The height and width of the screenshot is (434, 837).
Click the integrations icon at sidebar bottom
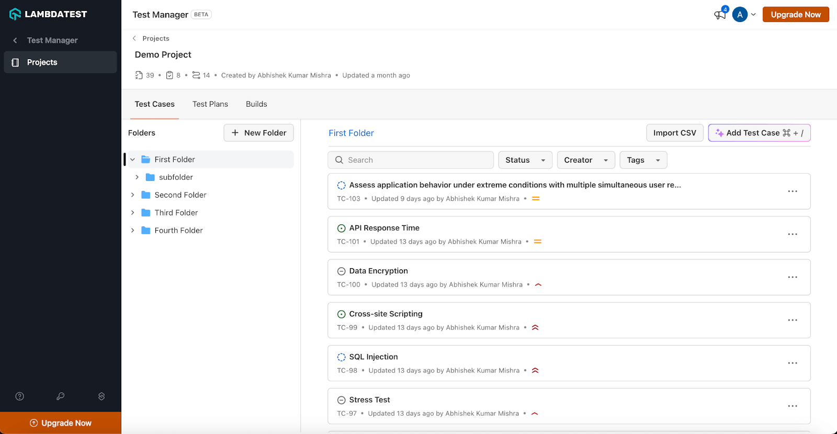(101, 396)
